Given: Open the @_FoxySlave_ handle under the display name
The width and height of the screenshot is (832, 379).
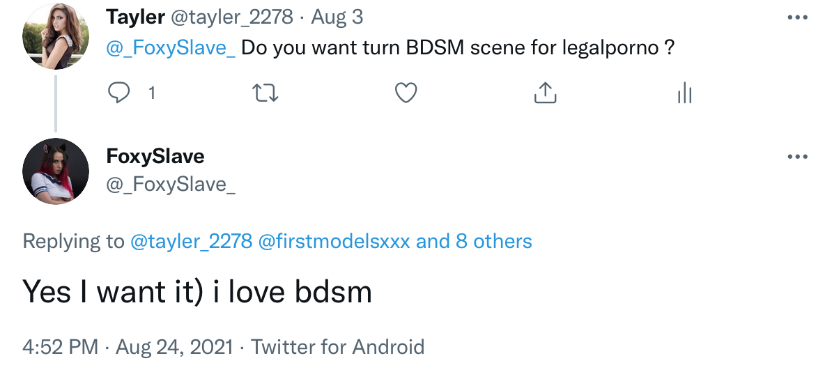Looking at the screenshot, I should 170,185.
